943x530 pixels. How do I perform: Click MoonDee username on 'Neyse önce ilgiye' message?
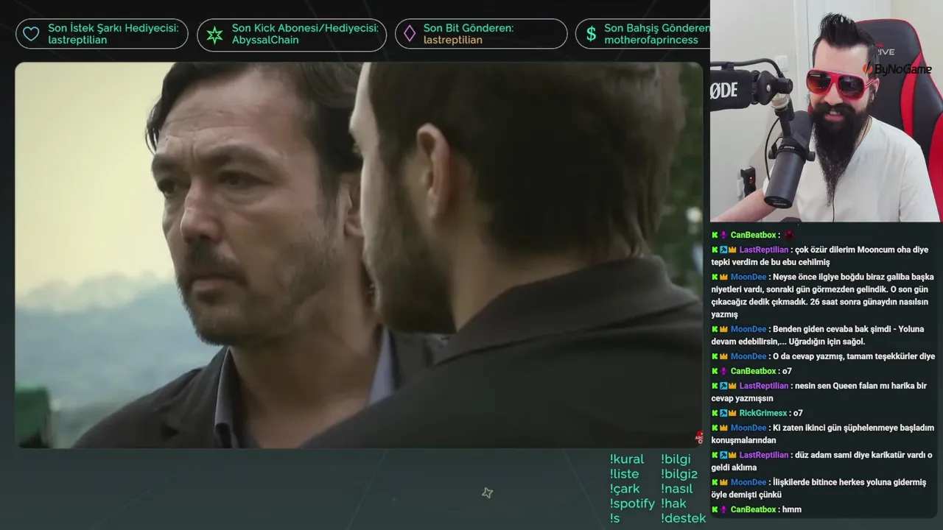pyautogui.click(x=749, y=277)
